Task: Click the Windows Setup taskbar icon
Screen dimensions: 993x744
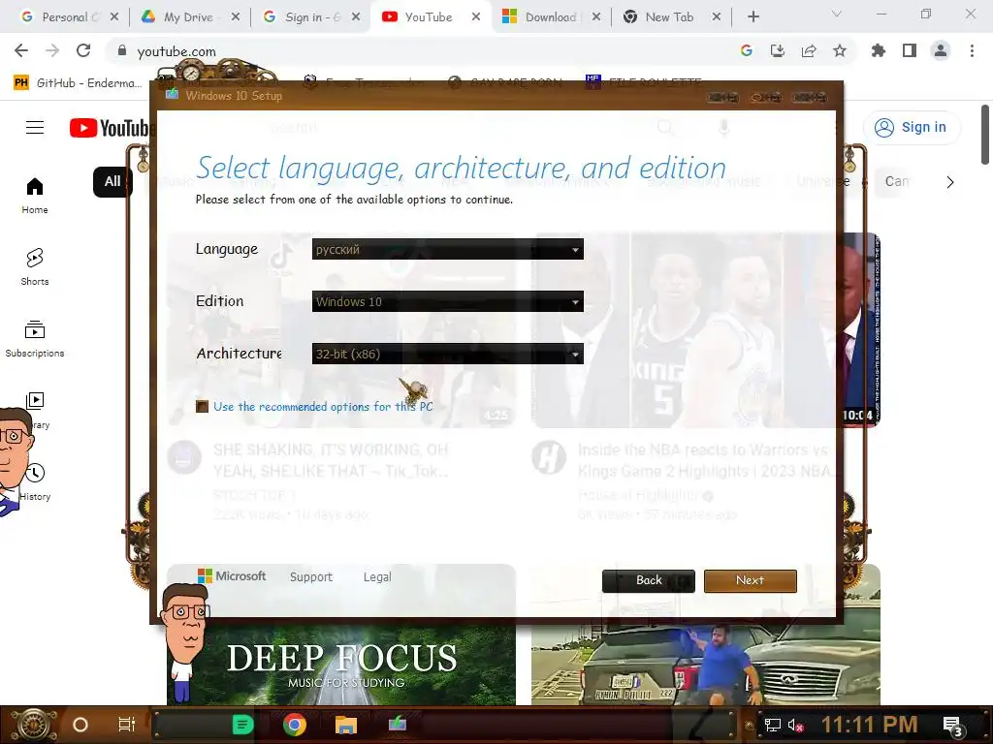Action: pos(397,723)
